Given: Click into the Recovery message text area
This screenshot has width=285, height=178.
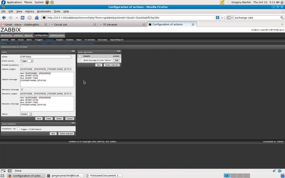Looking at the screenshot, I should coord(47,104).
